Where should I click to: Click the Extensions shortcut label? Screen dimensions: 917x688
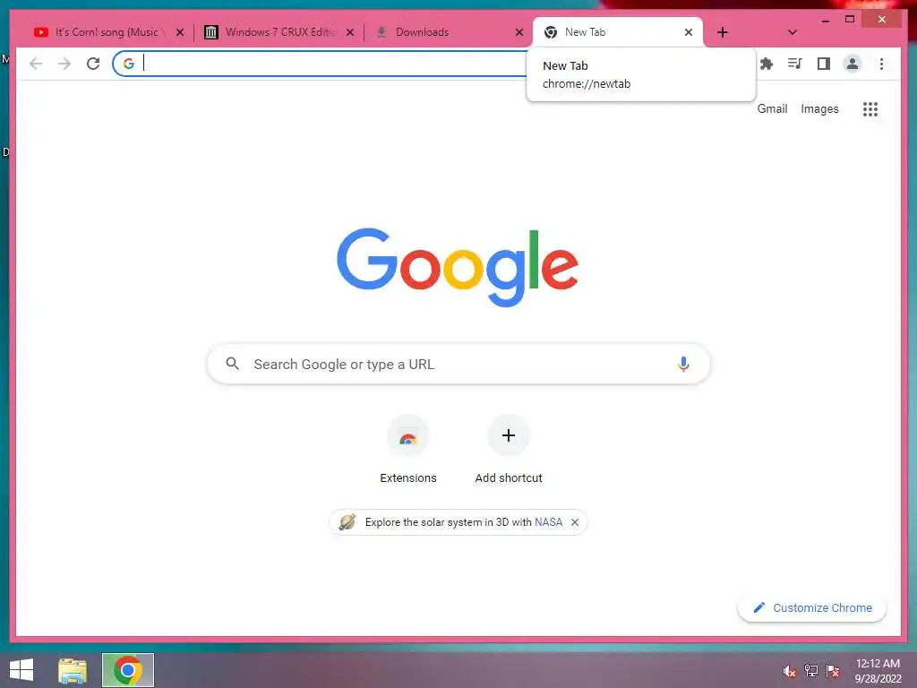click(408, 478)
